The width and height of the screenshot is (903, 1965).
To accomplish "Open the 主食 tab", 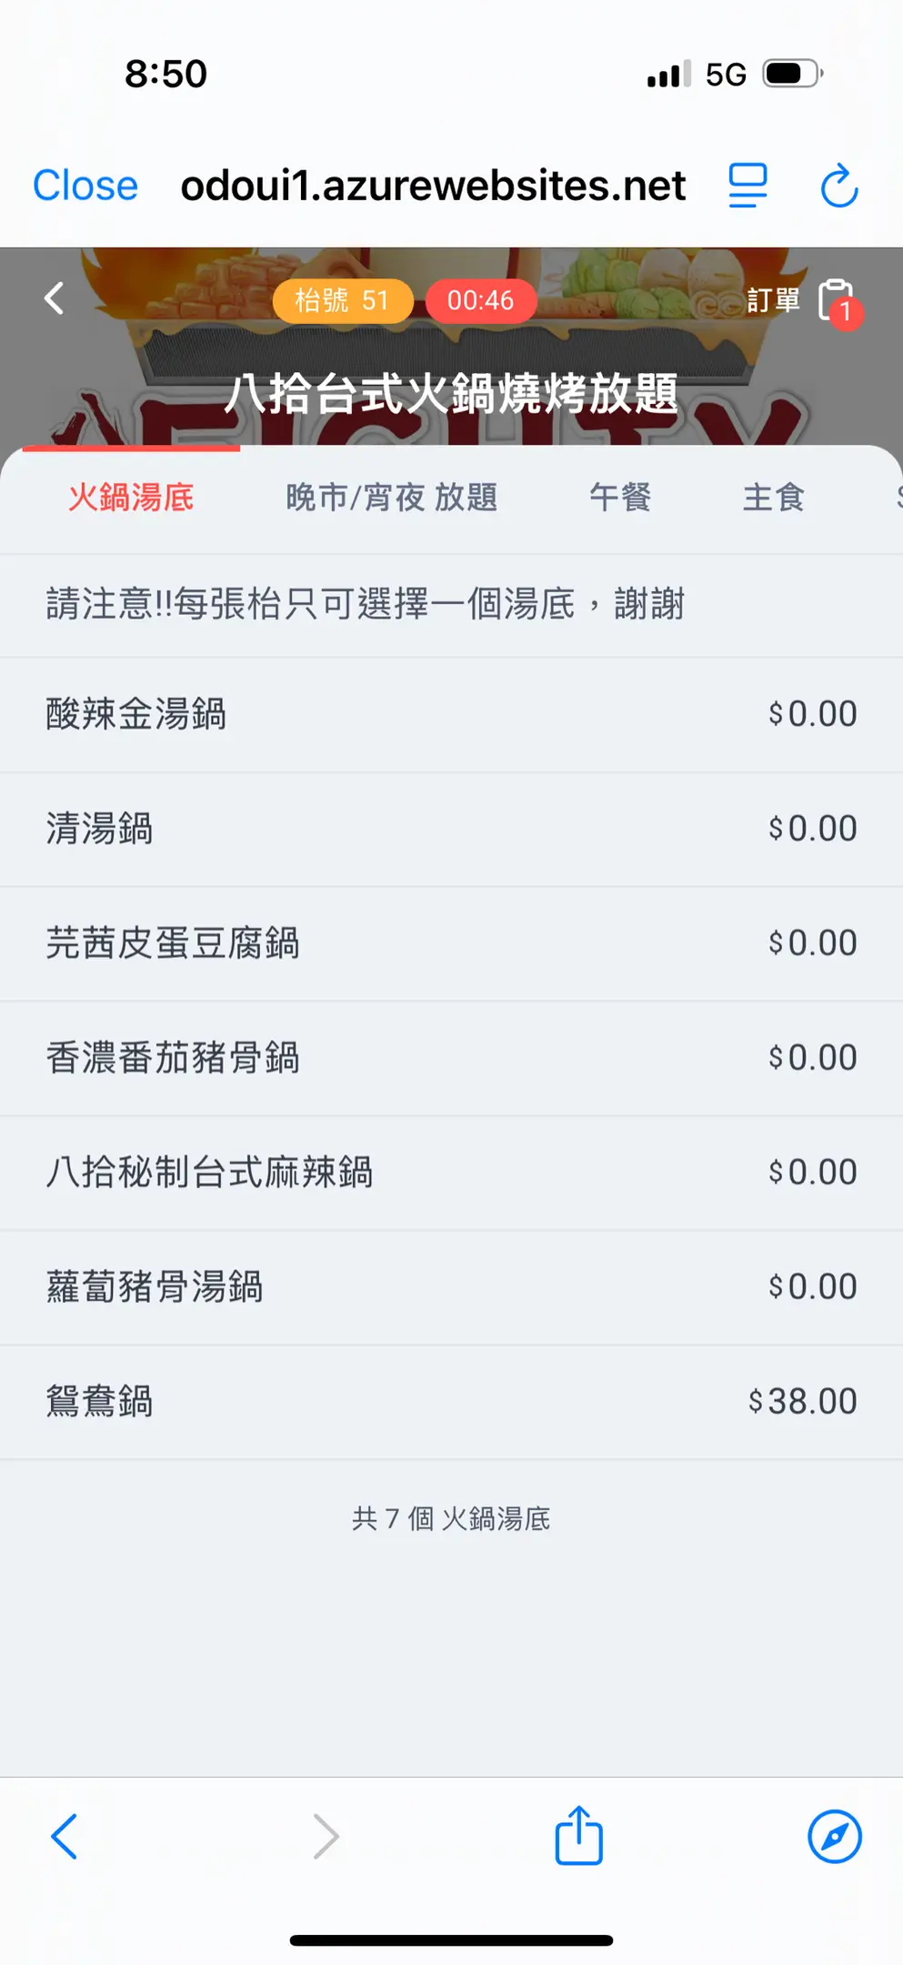I will pos(773,498).
